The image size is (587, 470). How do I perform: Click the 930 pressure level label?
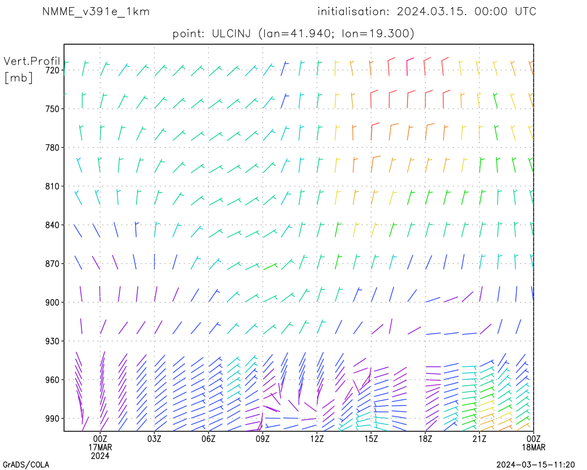pos(52,341)
